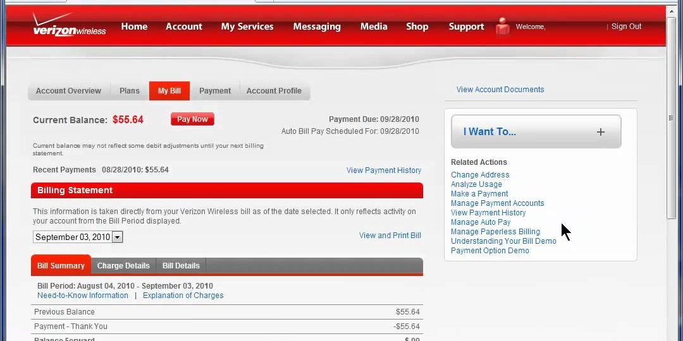Open My Services in top navigation

[247, 27]
